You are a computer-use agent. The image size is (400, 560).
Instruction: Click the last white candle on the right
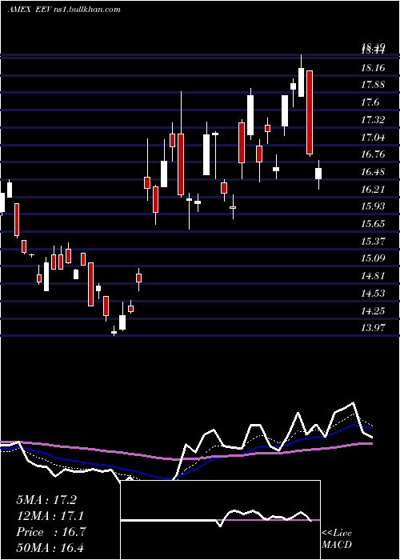(318, 174)
